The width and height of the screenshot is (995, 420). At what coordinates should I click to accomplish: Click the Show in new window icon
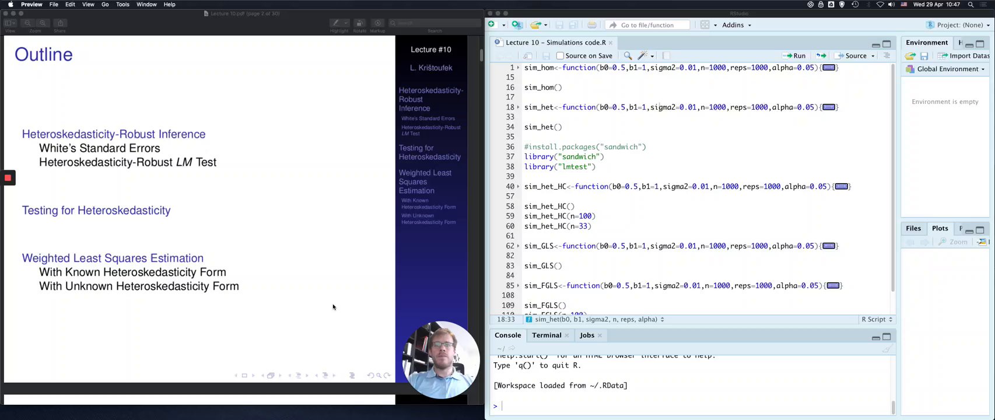coord(527,55)
